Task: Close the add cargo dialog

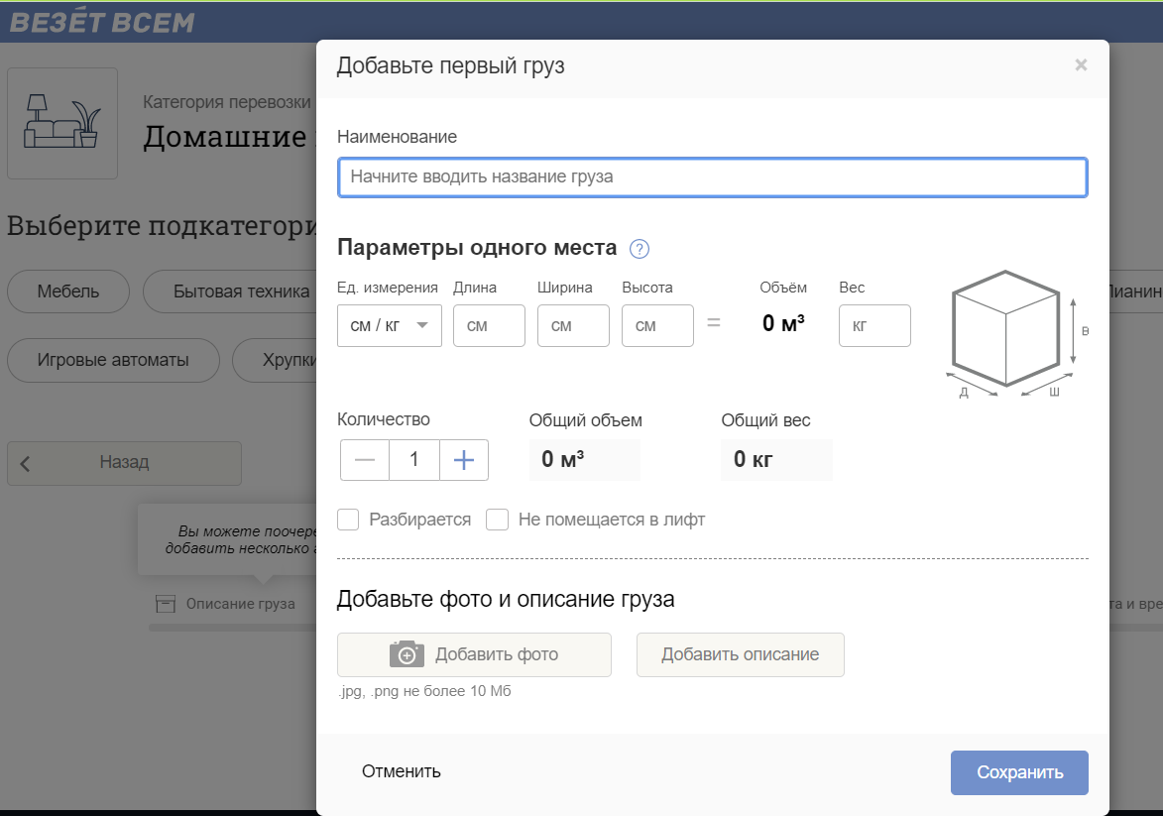Action: pyautogui.click(x=1081, y=65)
